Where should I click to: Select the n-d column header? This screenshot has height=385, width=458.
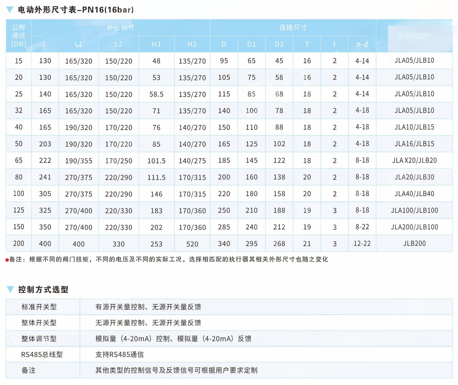coord(362,44)
